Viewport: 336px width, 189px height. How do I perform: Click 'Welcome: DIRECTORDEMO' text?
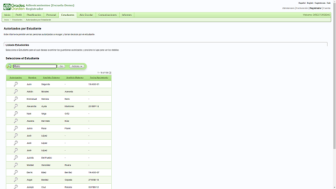[317, 15]
